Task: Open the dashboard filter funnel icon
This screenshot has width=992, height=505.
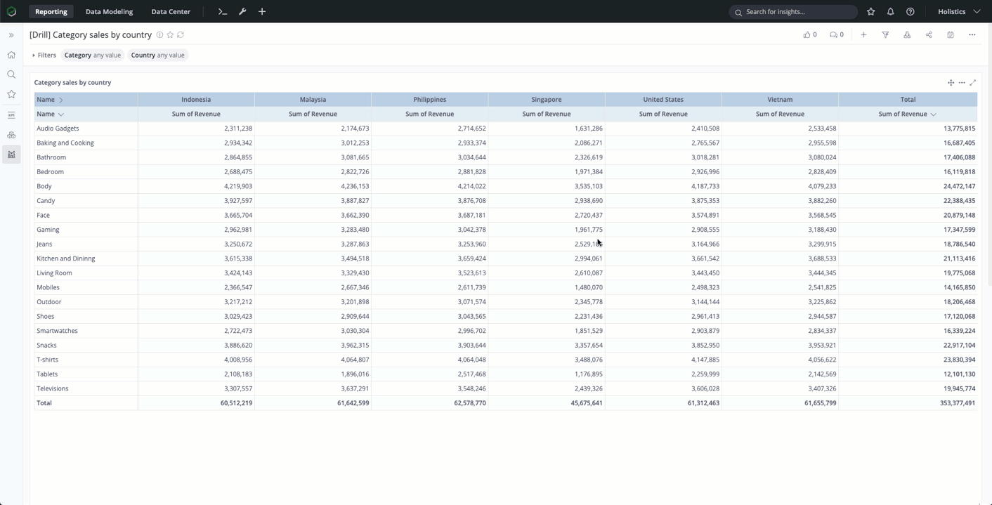Action: click(x=885, y=34)
